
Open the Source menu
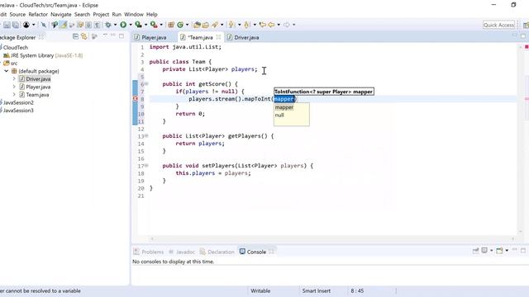click(17, 15)
